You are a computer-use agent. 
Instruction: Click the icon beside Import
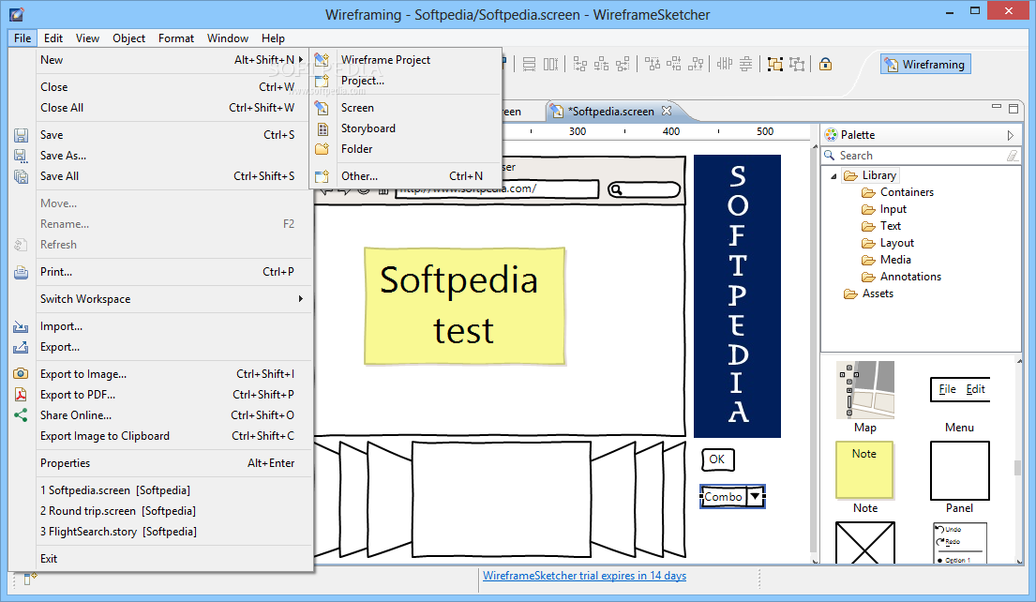coord(22,326)
